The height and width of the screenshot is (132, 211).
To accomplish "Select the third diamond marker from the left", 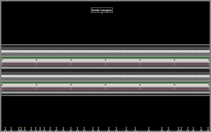I will 19,128.
